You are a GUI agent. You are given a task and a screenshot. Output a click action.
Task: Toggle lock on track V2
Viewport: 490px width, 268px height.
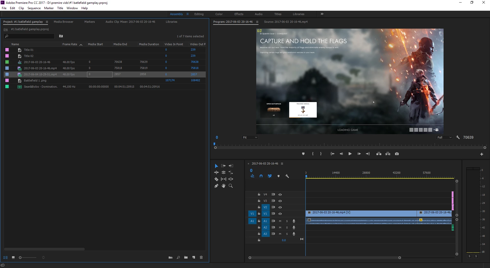[259, 207]
